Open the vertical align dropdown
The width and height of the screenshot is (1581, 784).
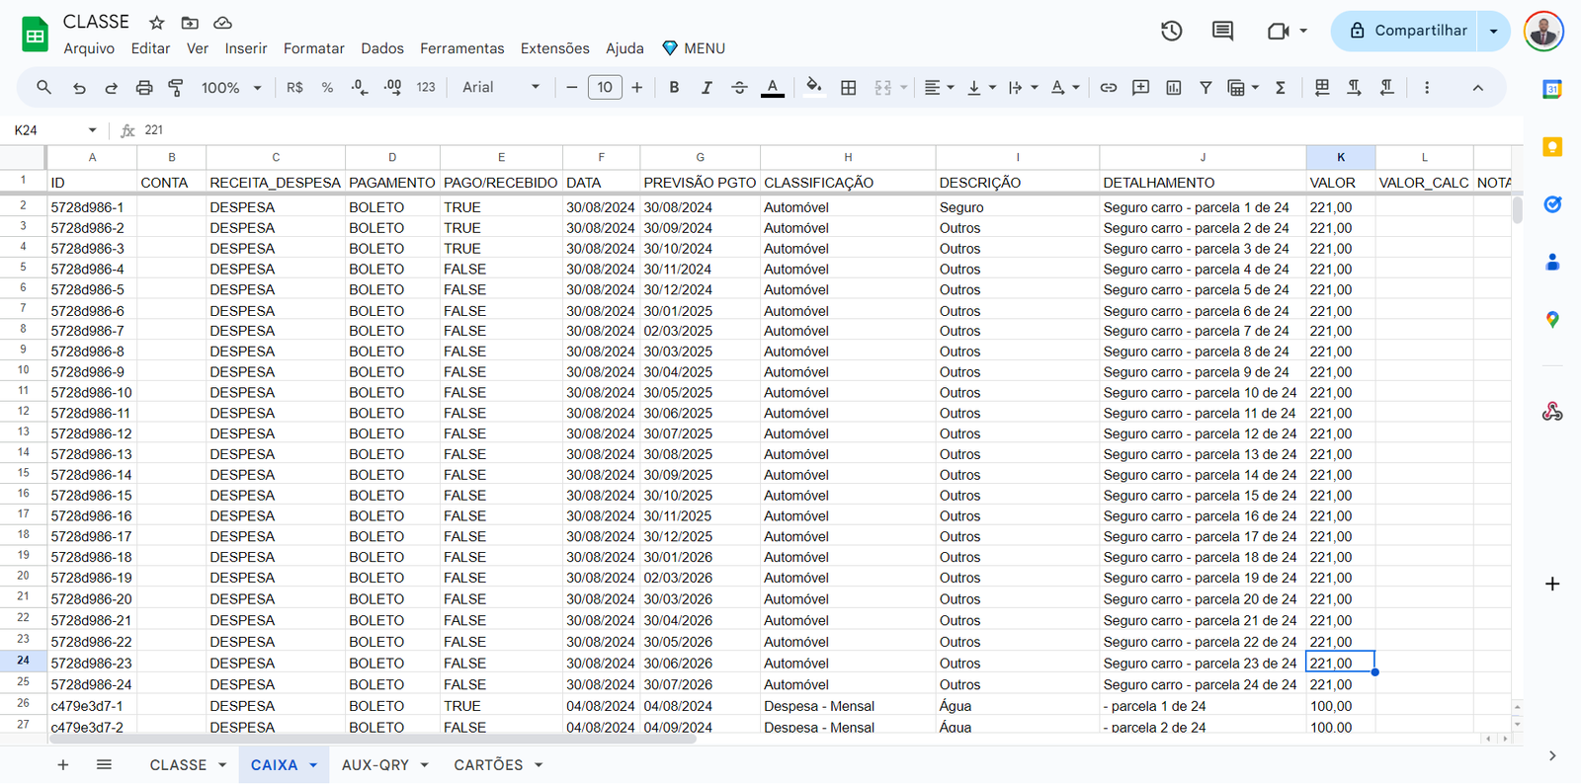(981, 88)
